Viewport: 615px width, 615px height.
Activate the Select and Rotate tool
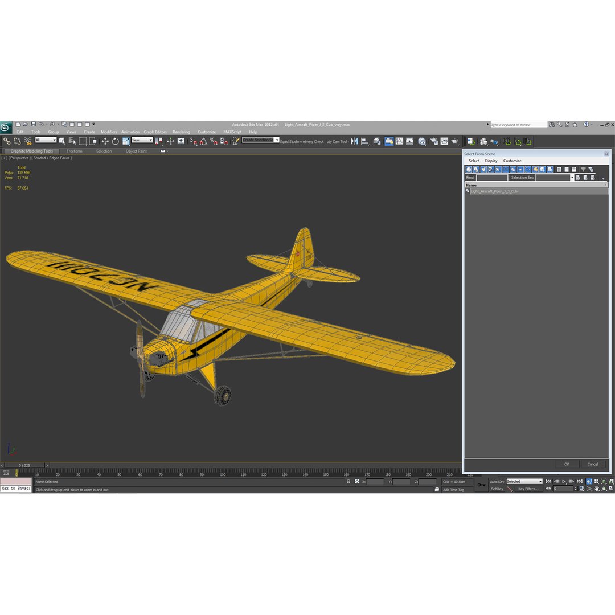[115, 141]
